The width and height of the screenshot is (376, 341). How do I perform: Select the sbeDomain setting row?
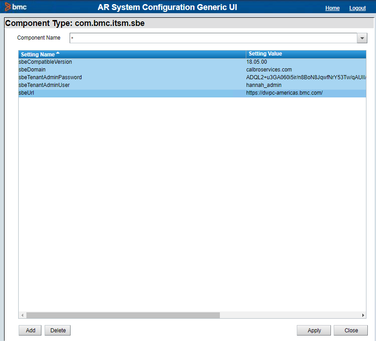(x=32, y=70)
